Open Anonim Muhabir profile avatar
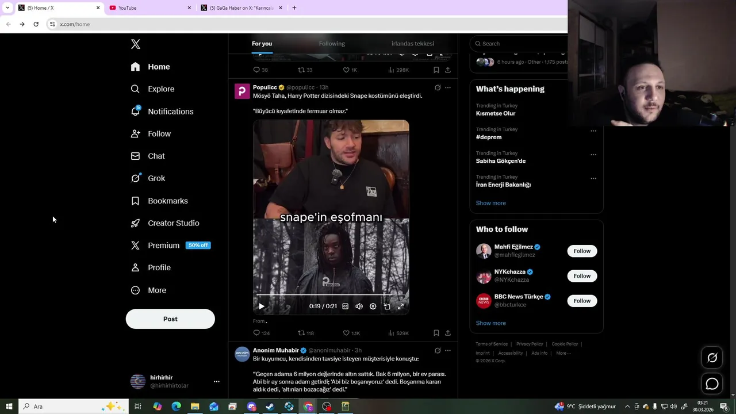The height and width of the screenshot is (414, 736). 242,354
